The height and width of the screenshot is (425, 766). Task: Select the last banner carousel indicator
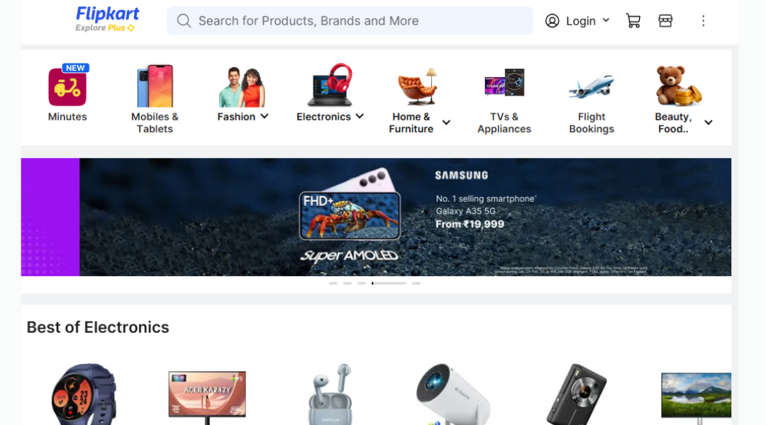click(x=416, y=283)
